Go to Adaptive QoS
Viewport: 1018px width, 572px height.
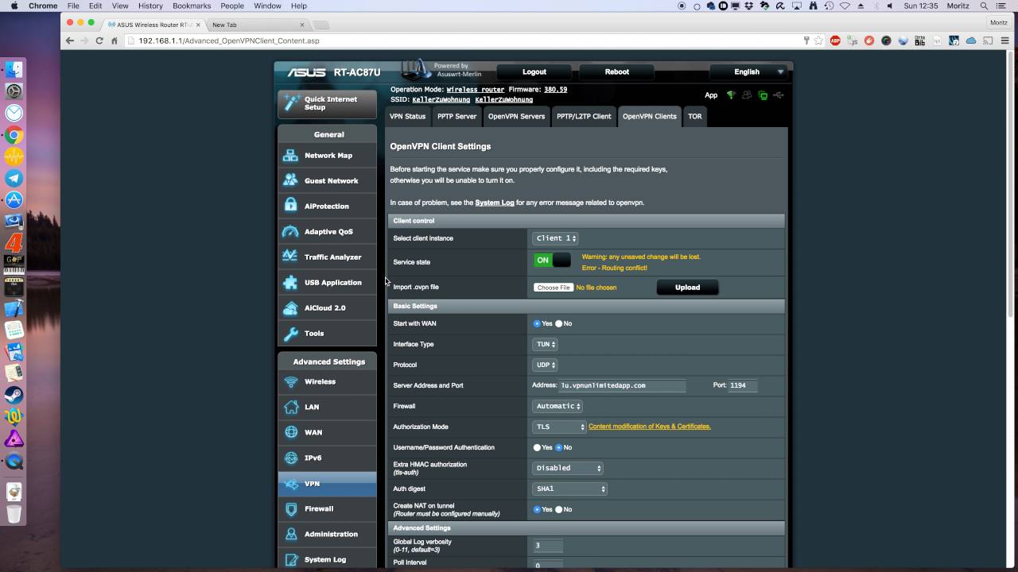(327, 232)
